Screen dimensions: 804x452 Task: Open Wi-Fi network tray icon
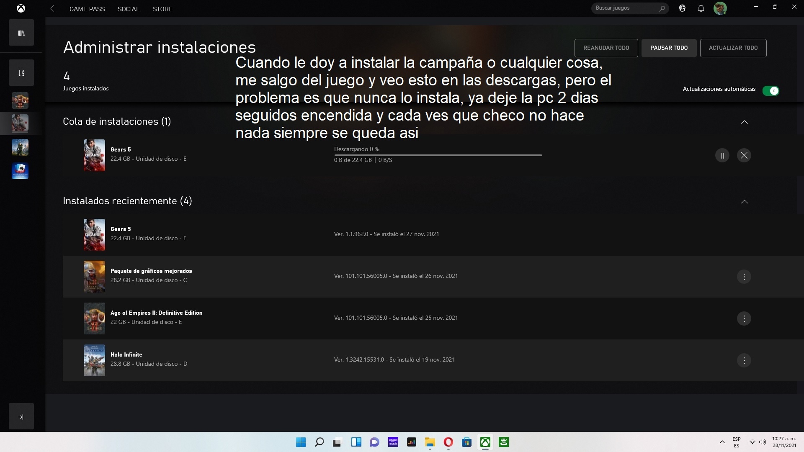752,442
